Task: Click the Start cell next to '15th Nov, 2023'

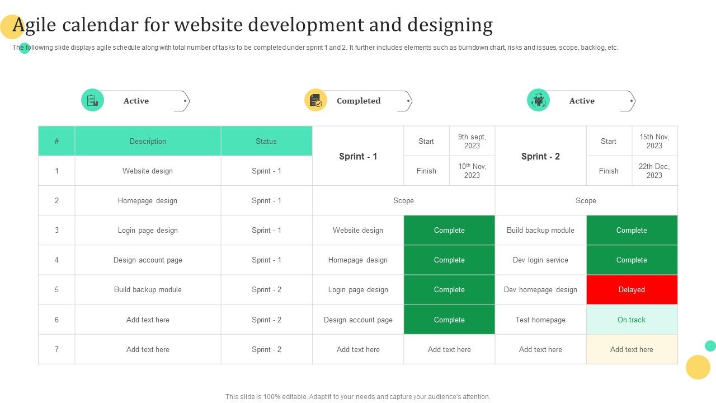Action: pyautogui.click(x=609, y=141)
